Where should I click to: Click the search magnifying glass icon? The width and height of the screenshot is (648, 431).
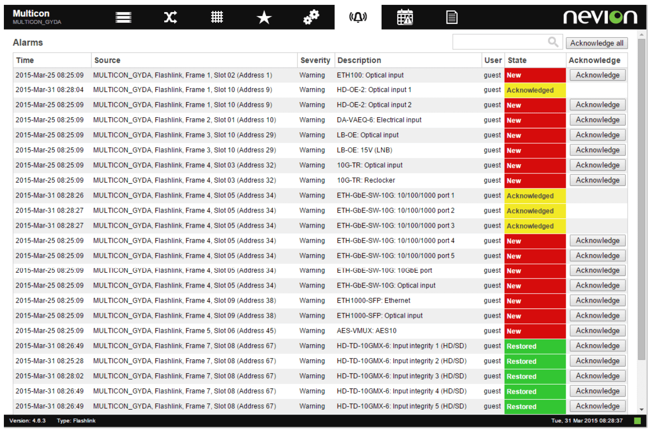point(554,42)
